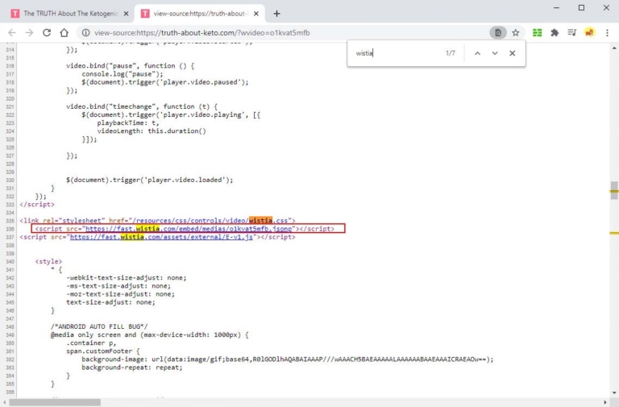
Task: Close the find bar
Action: click(x=512, y=53)
